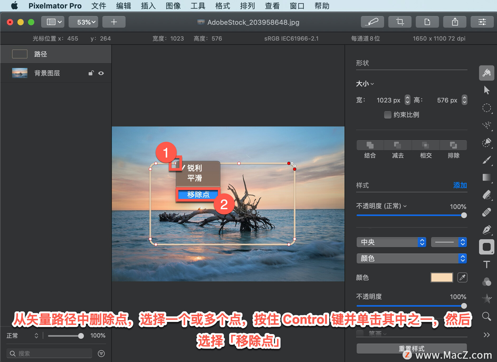Select the Erase tool
Viewport: 497px width, 362px height.
click(487, 195)
